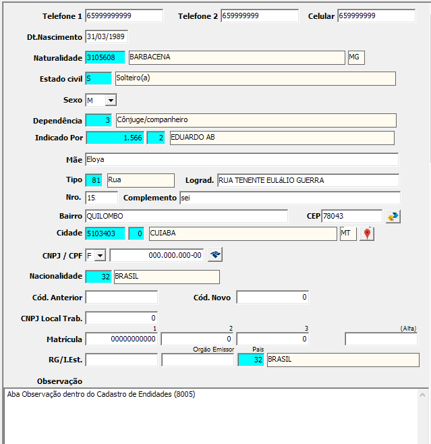Focus the Dt.Nascimento date field
431x444 pixels.
pos(107,36)
